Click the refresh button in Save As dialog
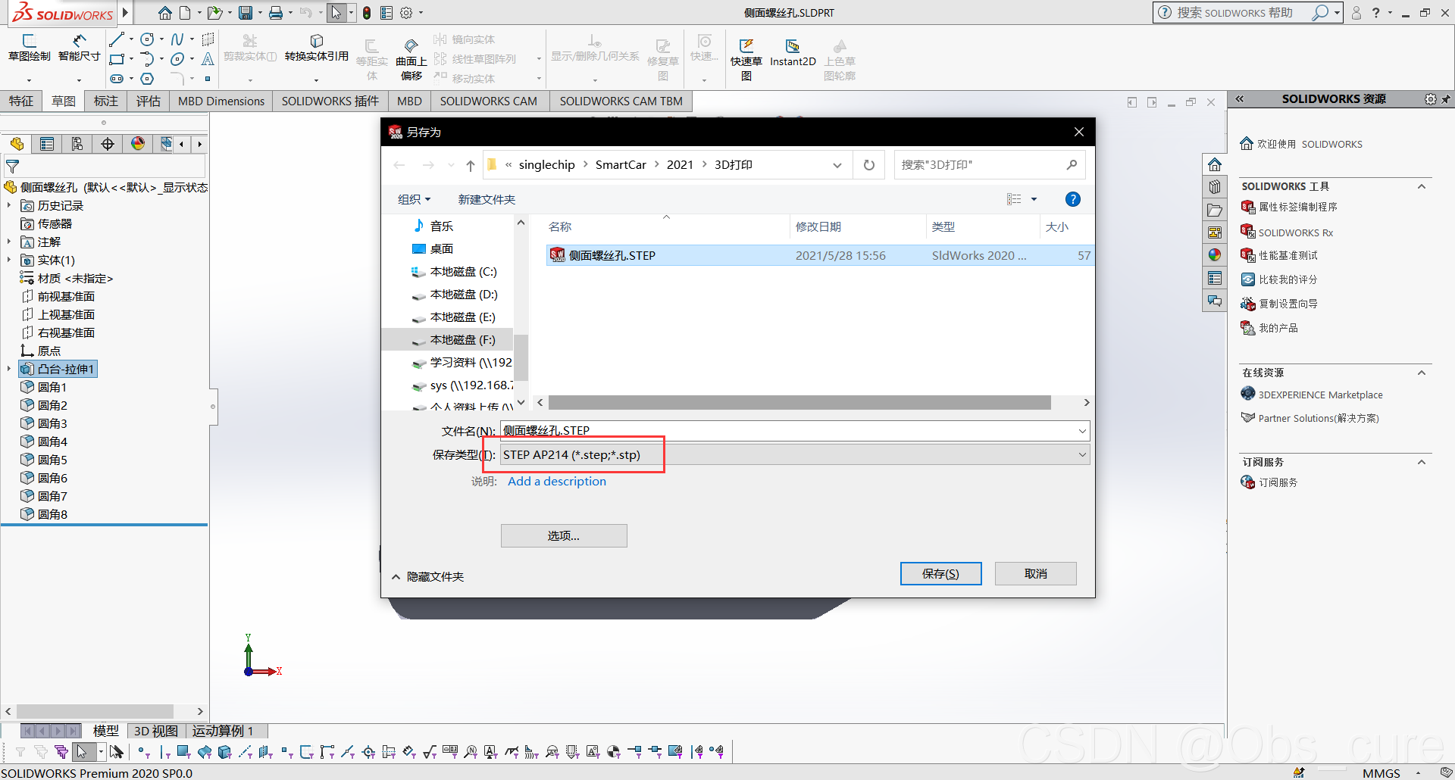1455x780 pixels. tap(869, 165)
